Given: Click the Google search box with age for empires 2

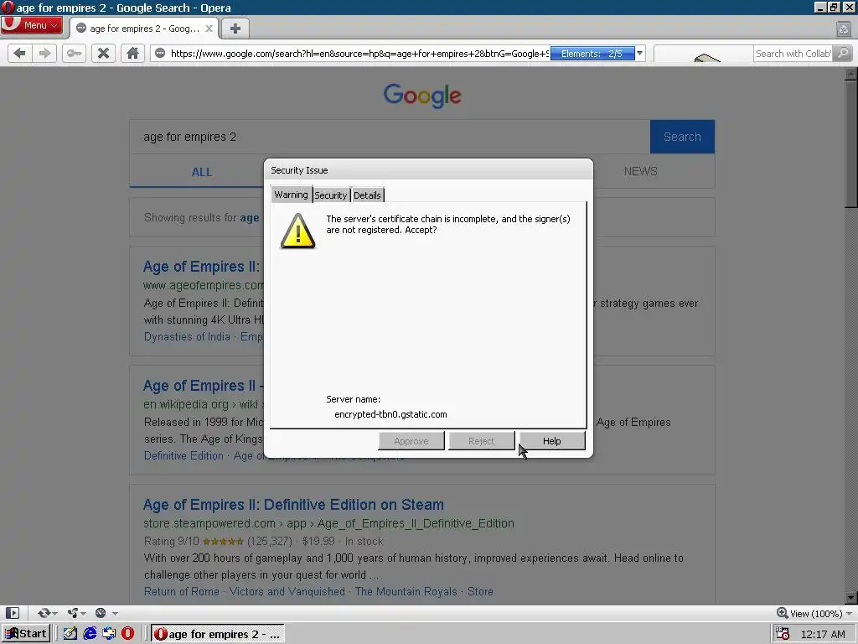Looking at the screenshot, I should coord(390,137).
